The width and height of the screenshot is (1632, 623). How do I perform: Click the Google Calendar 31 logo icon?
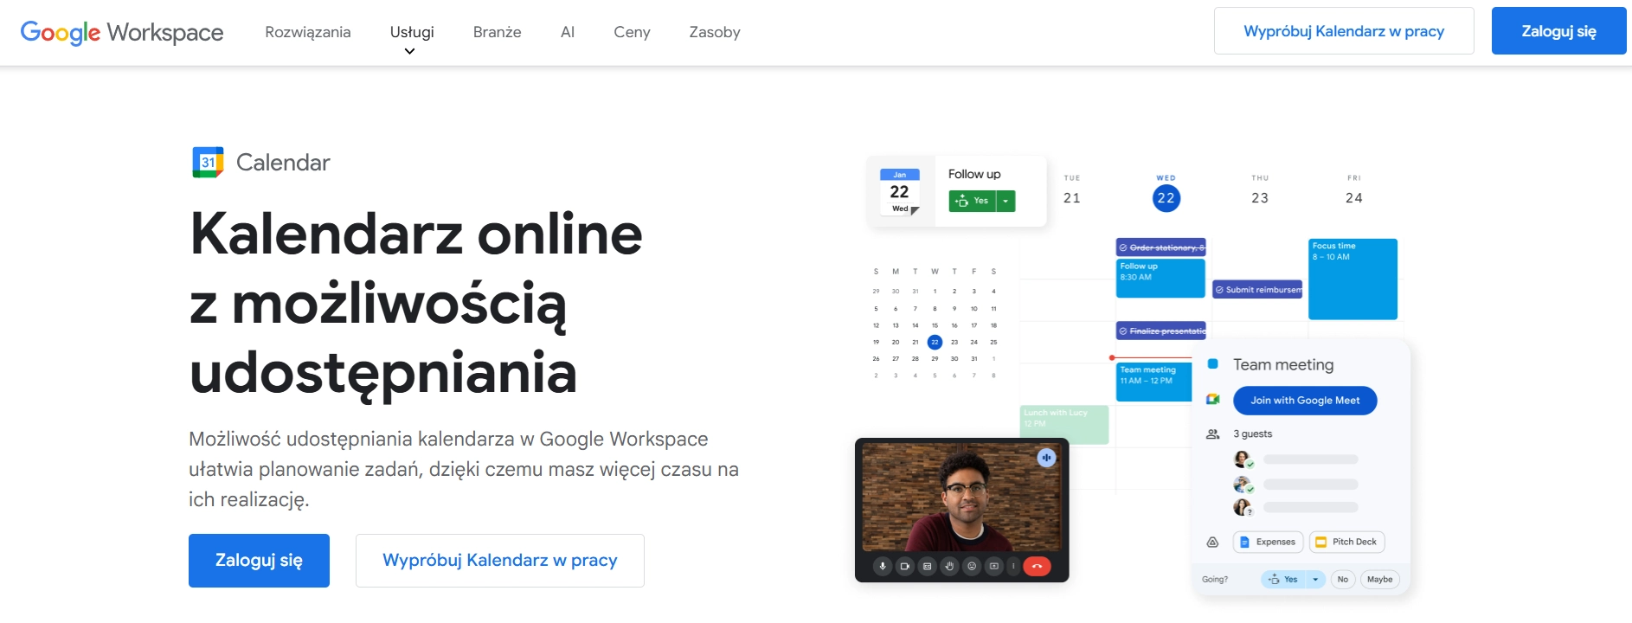pos(208,163)
